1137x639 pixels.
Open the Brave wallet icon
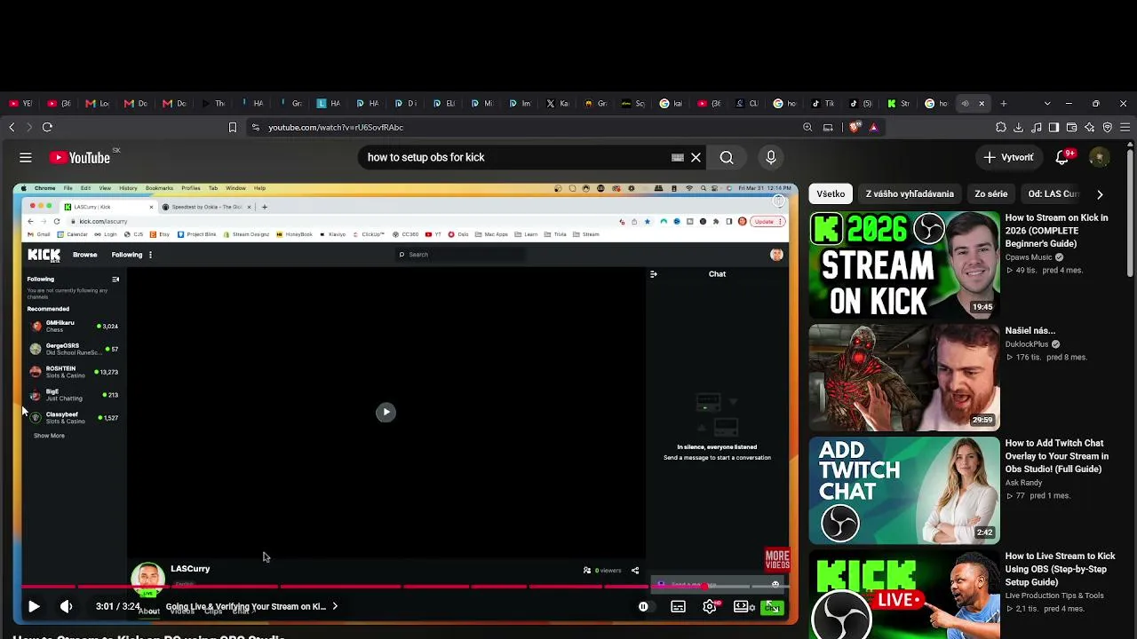[1072, 128]
